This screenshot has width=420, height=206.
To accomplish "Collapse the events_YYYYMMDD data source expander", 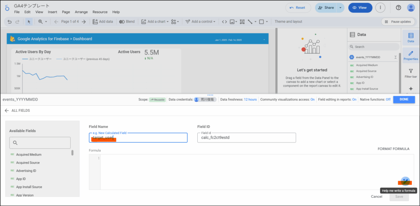I will coord(395,57).
